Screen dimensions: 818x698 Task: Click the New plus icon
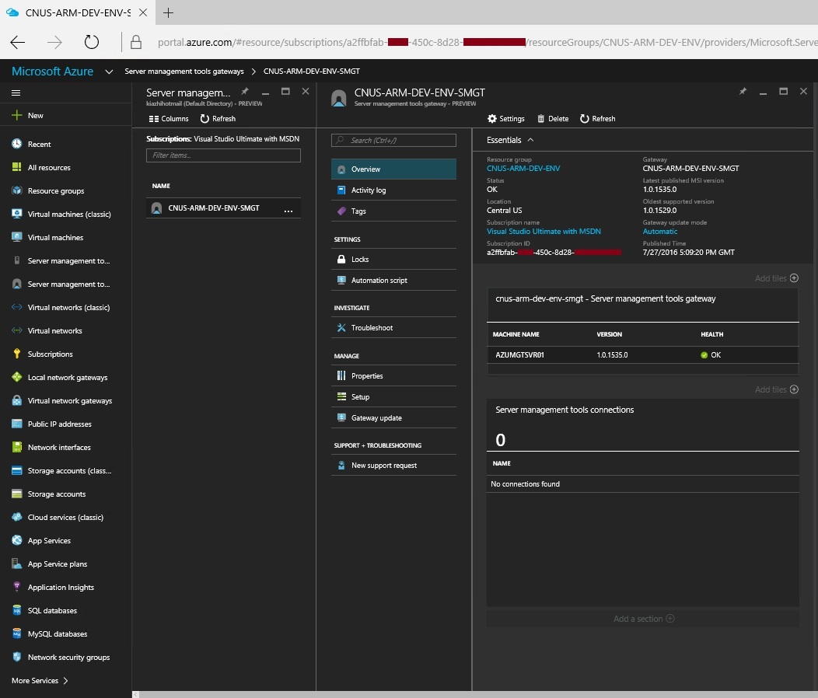click(16, 115)
